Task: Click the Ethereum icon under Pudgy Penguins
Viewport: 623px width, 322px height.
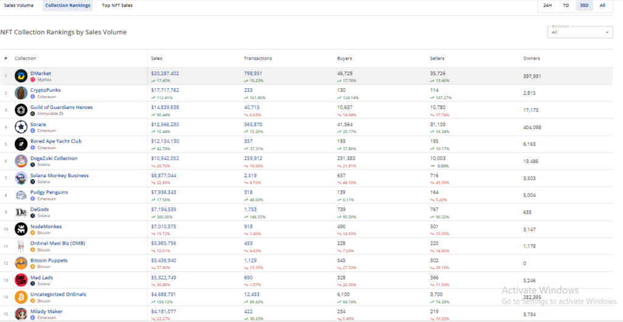Action: (33, 199)
